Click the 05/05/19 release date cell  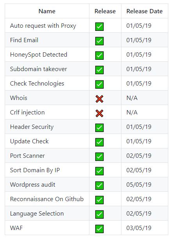coord(139,185)
